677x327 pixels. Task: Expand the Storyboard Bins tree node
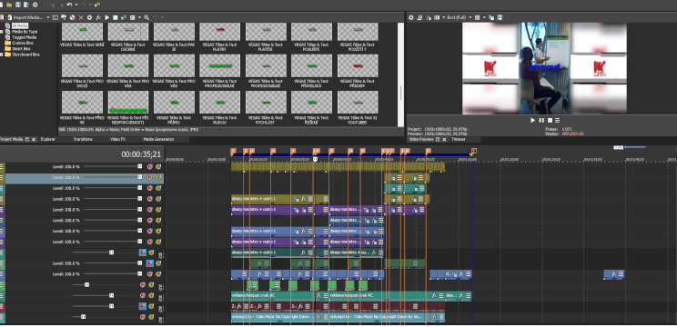pyautogui.click(x=2, y=54)
